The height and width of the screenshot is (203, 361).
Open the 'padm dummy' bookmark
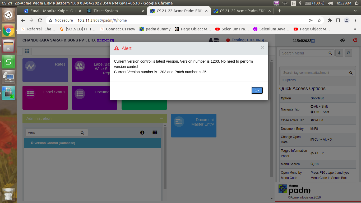coord(155,29)
